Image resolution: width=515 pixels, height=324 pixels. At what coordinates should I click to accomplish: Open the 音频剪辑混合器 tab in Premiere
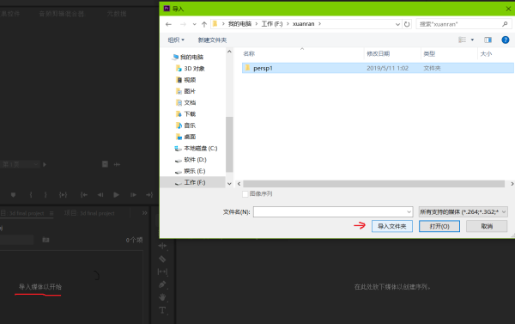pos(62,14)
